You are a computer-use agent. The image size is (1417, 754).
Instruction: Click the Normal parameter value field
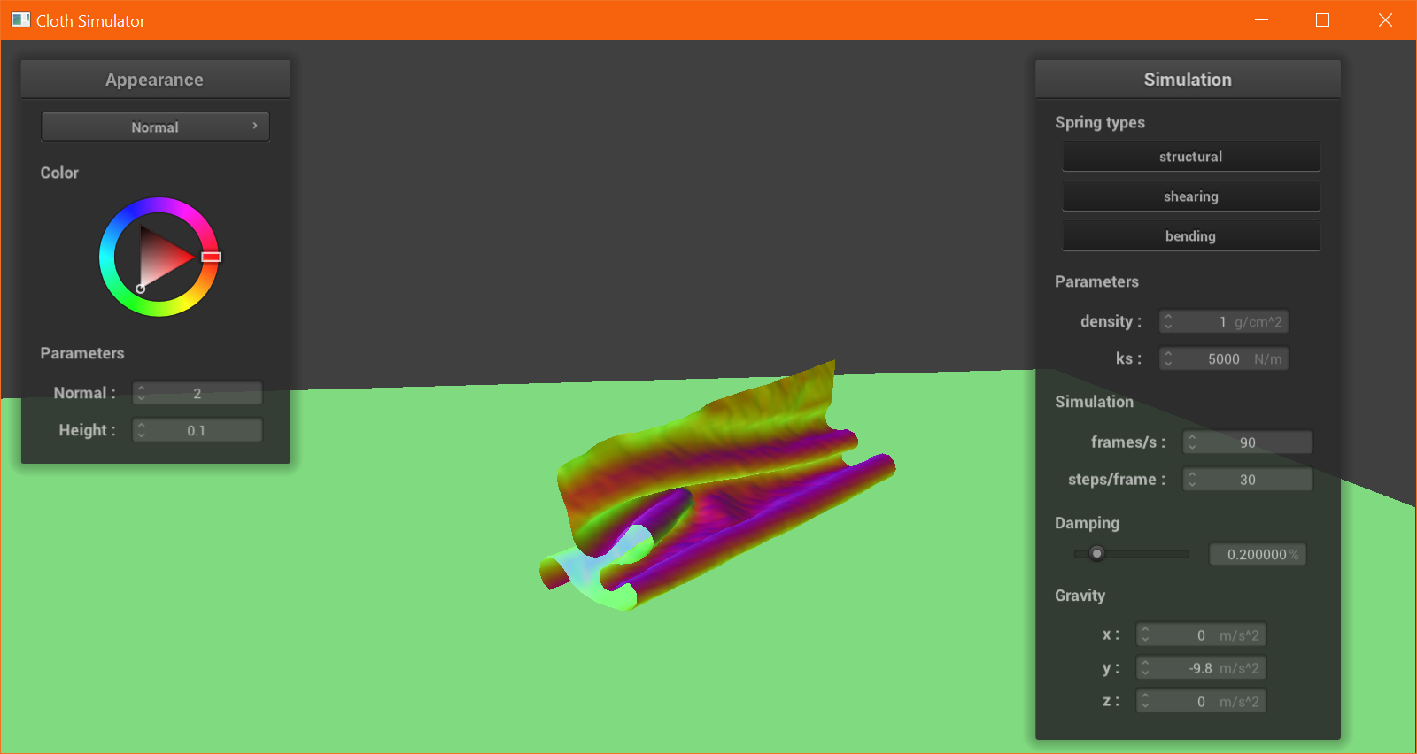click(x=197, y=393)
